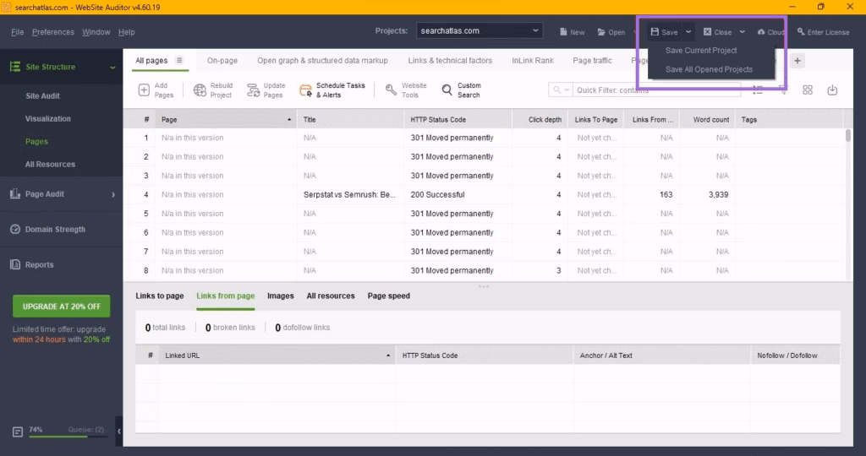Image resolution: width=866 pixels, height=456 pixels.
Task: Click the Upgrade at 20% Off button
Action: [x=61, y=306]
